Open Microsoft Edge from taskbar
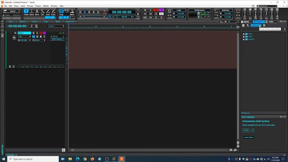288x162 pixels. 77,159
